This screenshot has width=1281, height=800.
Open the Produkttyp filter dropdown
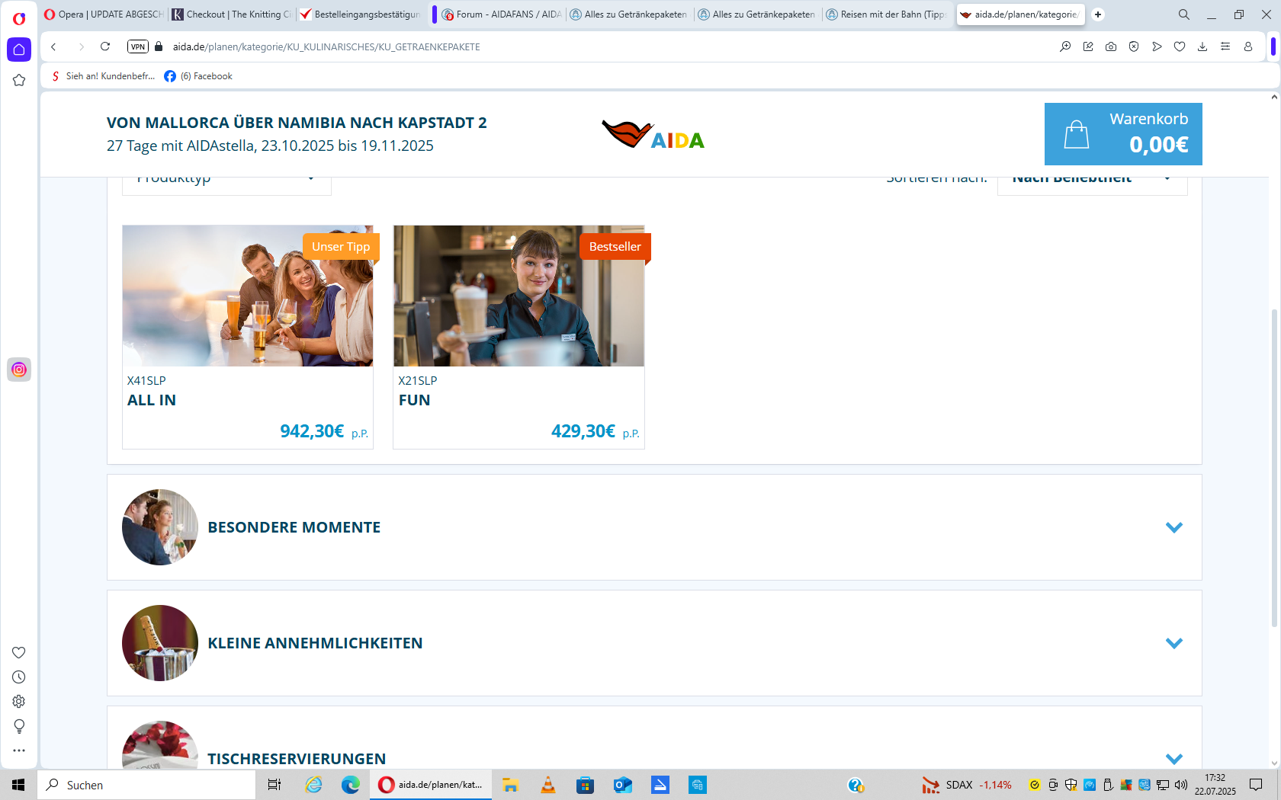(226, 181)
